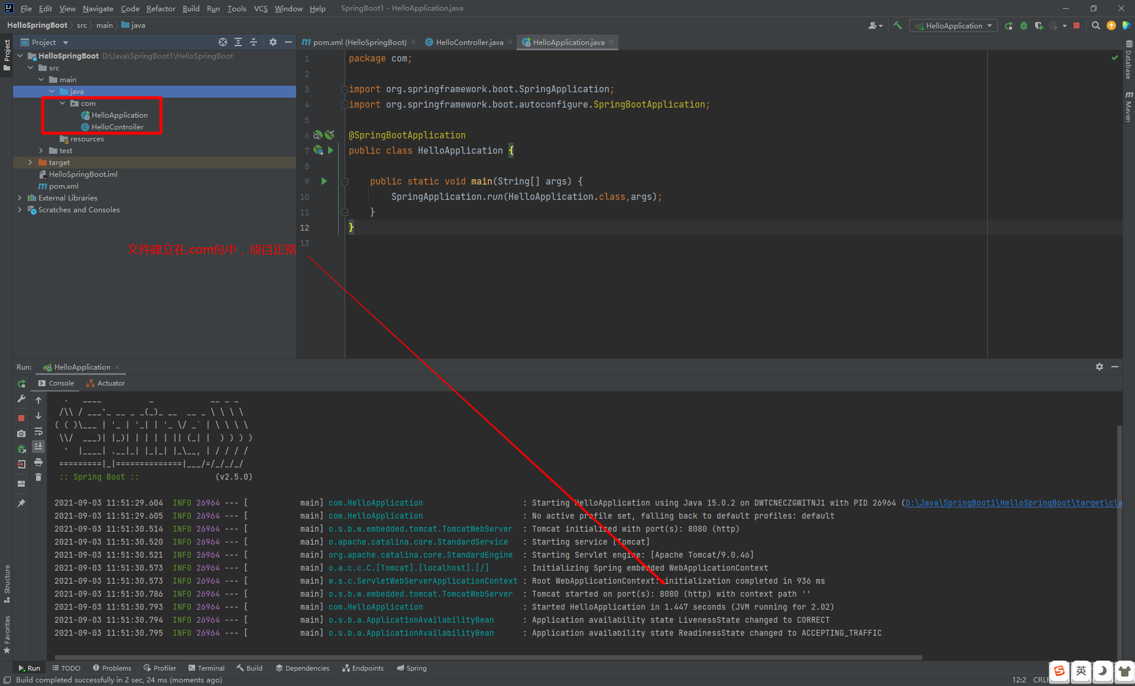Collapse all nodes in Project panel

pos(254,42)
